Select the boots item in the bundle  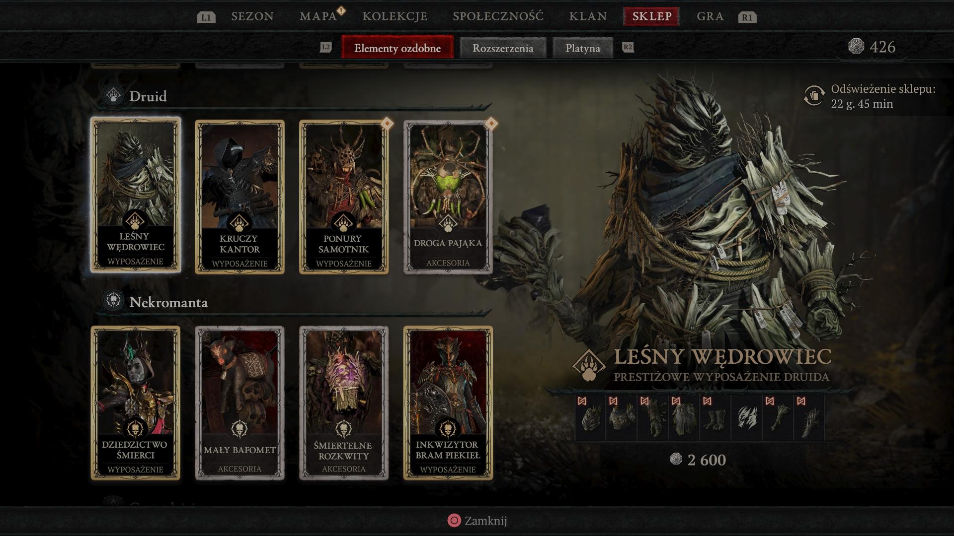coord(715,417)
